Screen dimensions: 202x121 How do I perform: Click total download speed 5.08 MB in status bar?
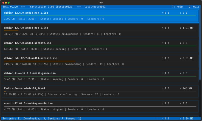click(x=186, y=118)
